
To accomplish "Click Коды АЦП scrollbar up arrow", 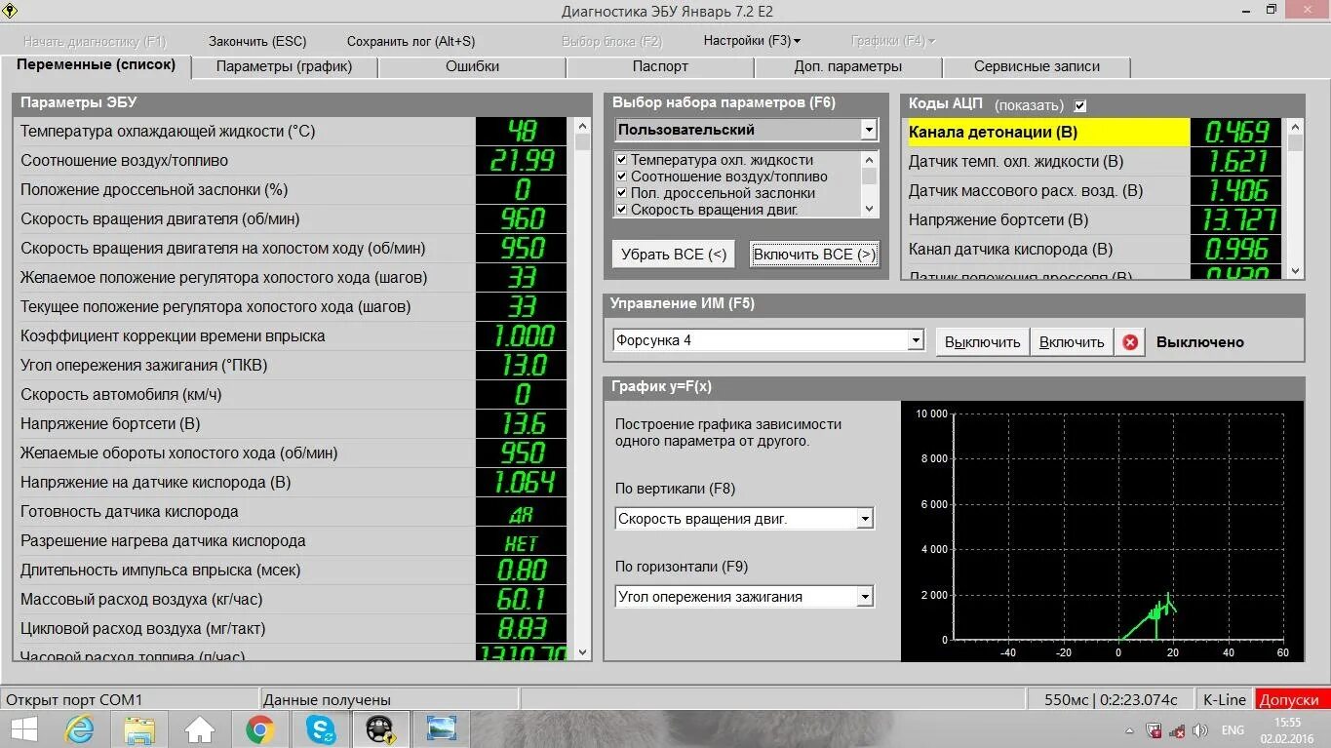I will point(1296,126).
